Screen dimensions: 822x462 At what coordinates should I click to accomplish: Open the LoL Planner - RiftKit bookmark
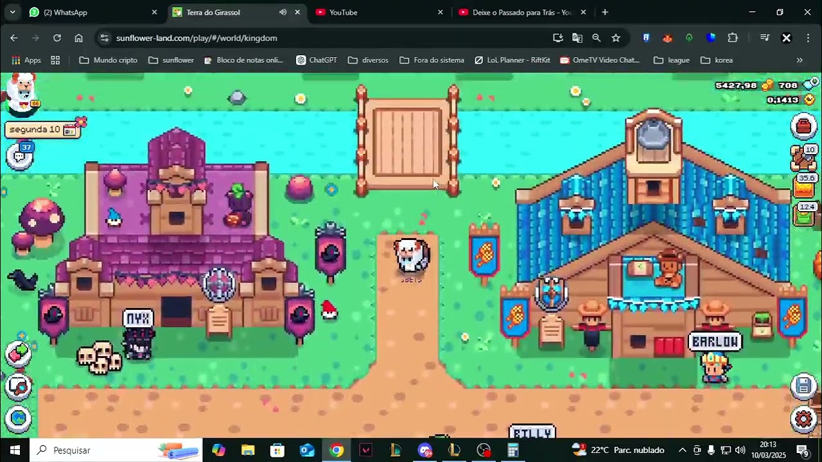coord(512,60)
